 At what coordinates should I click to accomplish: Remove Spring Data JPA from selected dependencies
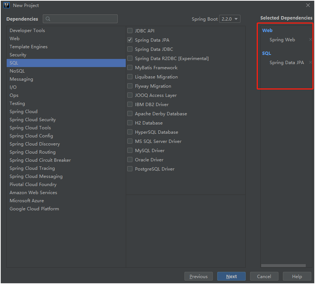(x=310, y=62)
